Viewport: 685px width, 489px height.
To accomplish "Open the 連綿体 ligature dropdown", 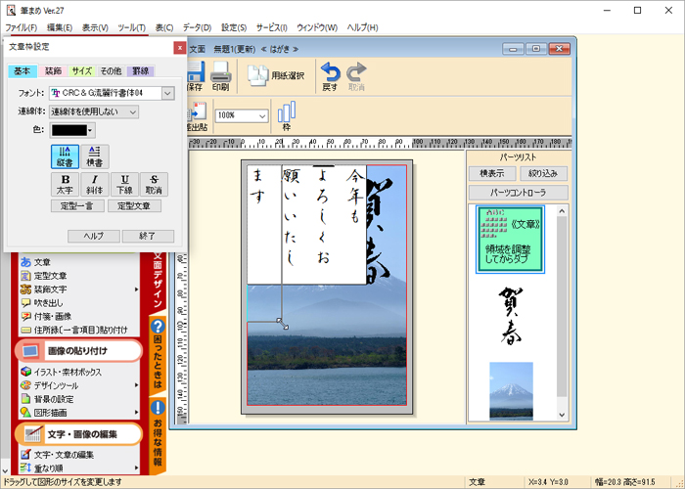I will tap(133, 111).
